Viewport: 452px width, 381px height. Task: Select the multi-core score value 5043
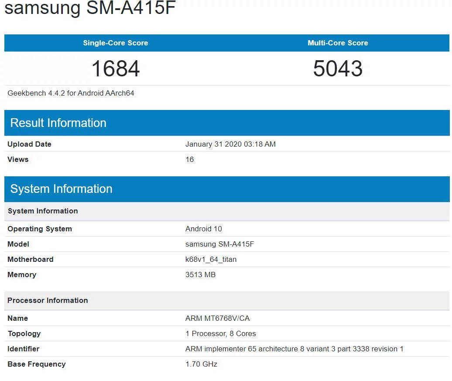click(x=338, y=69)
